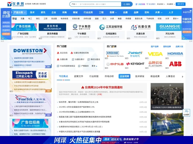Open the 宁水集团 NWM logo banner
This screenshot has width=193, height=144.
tap(82, 27)
